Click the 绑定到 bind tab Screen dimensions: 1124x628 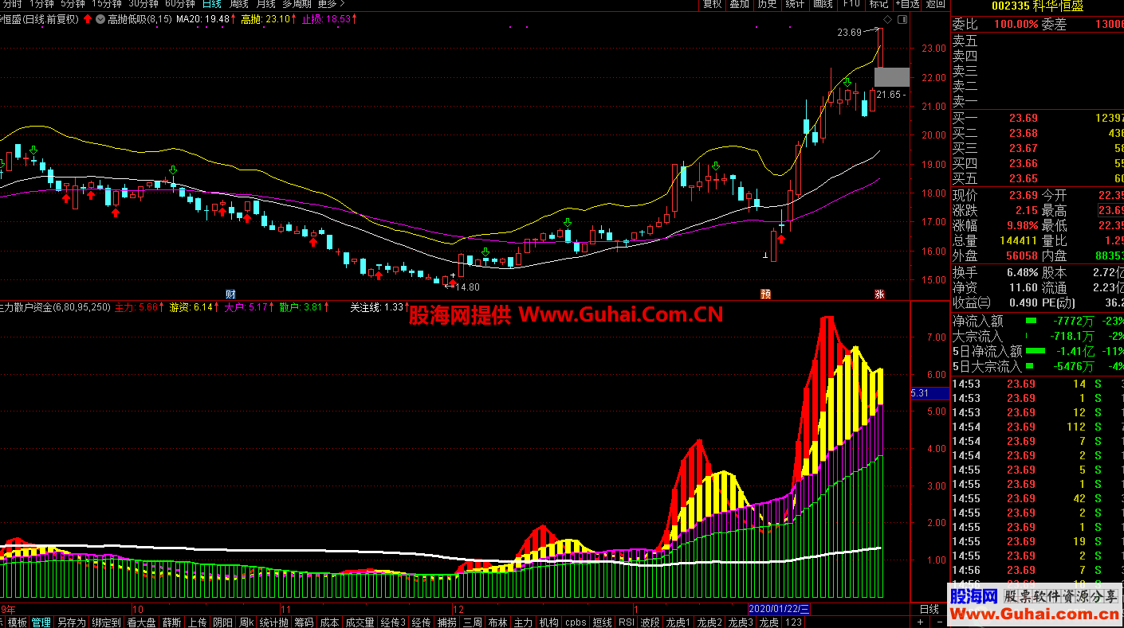106,622
